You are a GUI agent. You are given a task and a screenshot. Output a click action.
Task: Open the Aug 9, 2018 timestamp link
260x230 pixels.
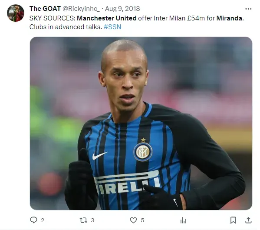tap(122, 9)
